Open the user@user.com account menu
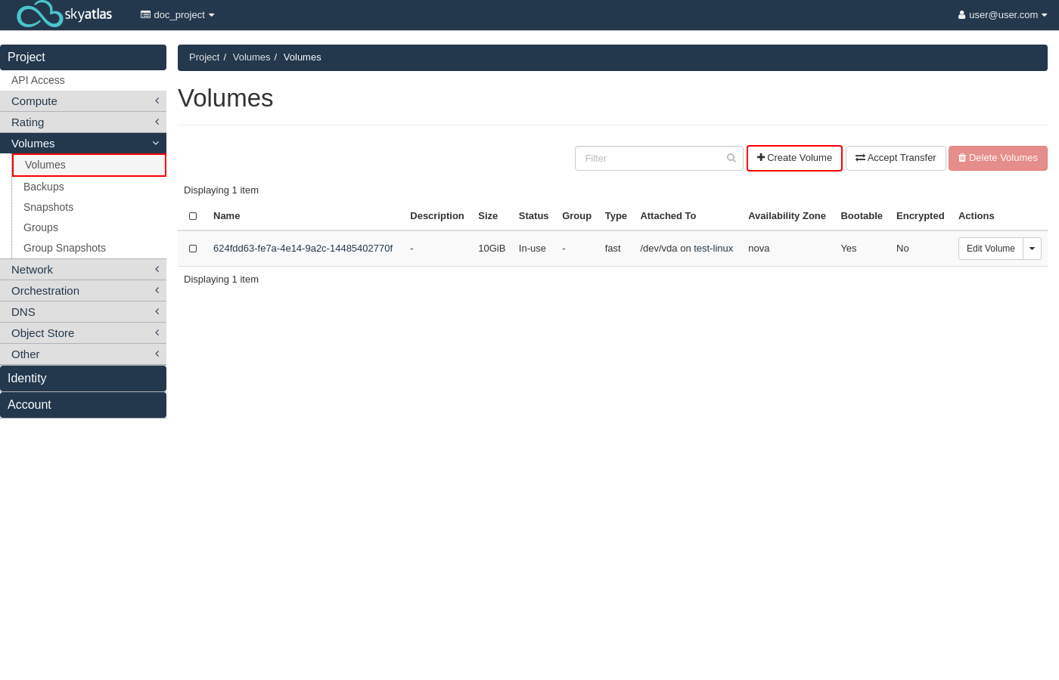Screen dimensions: 1059x680 click(x=1002, y=15)
